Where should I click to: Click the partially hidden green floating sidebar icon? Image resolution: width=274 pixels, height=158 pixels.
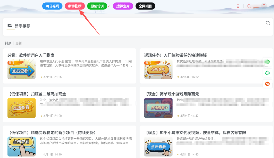pos(267,62)
